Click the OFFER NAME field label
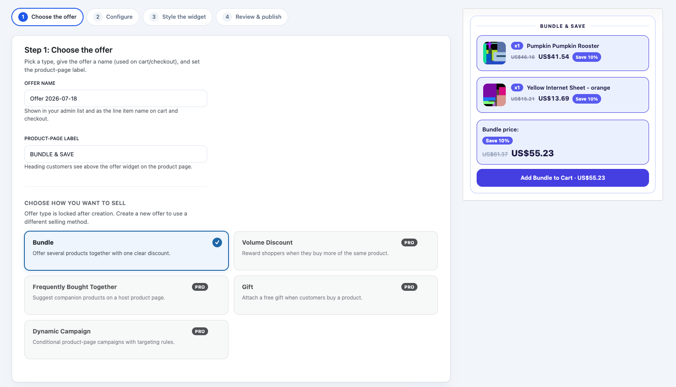Viewport: 676px width, 387px height. tap(40, 83)
